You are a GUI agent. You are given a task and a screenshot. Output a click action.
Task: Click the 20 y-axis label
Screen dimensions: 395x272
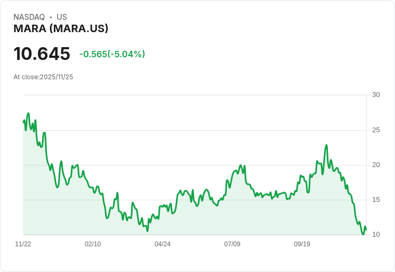coord(376,165)
